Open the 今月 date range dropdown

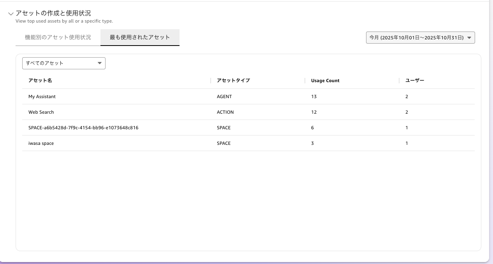[x=420, y=38]
